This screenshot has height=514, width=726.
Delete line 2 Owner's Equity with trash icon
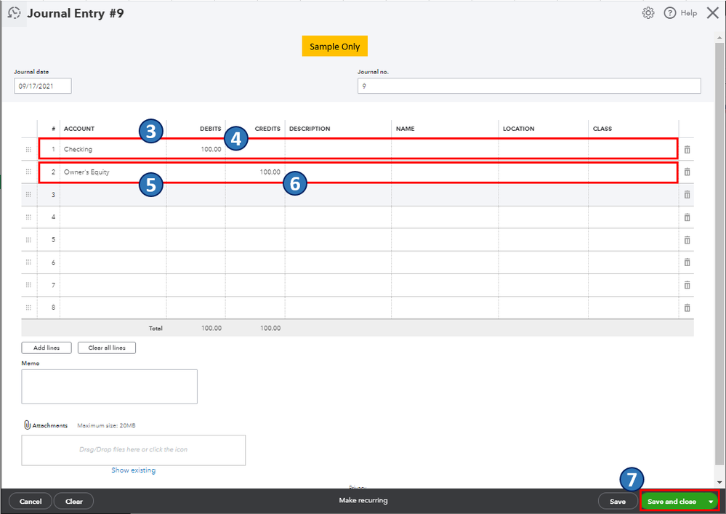tap(687, 172)
